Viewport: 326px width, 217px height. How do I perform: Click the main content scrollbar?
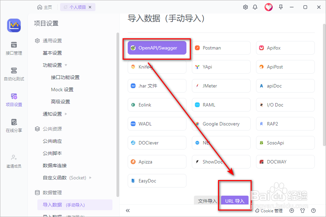tap(324, 85)
